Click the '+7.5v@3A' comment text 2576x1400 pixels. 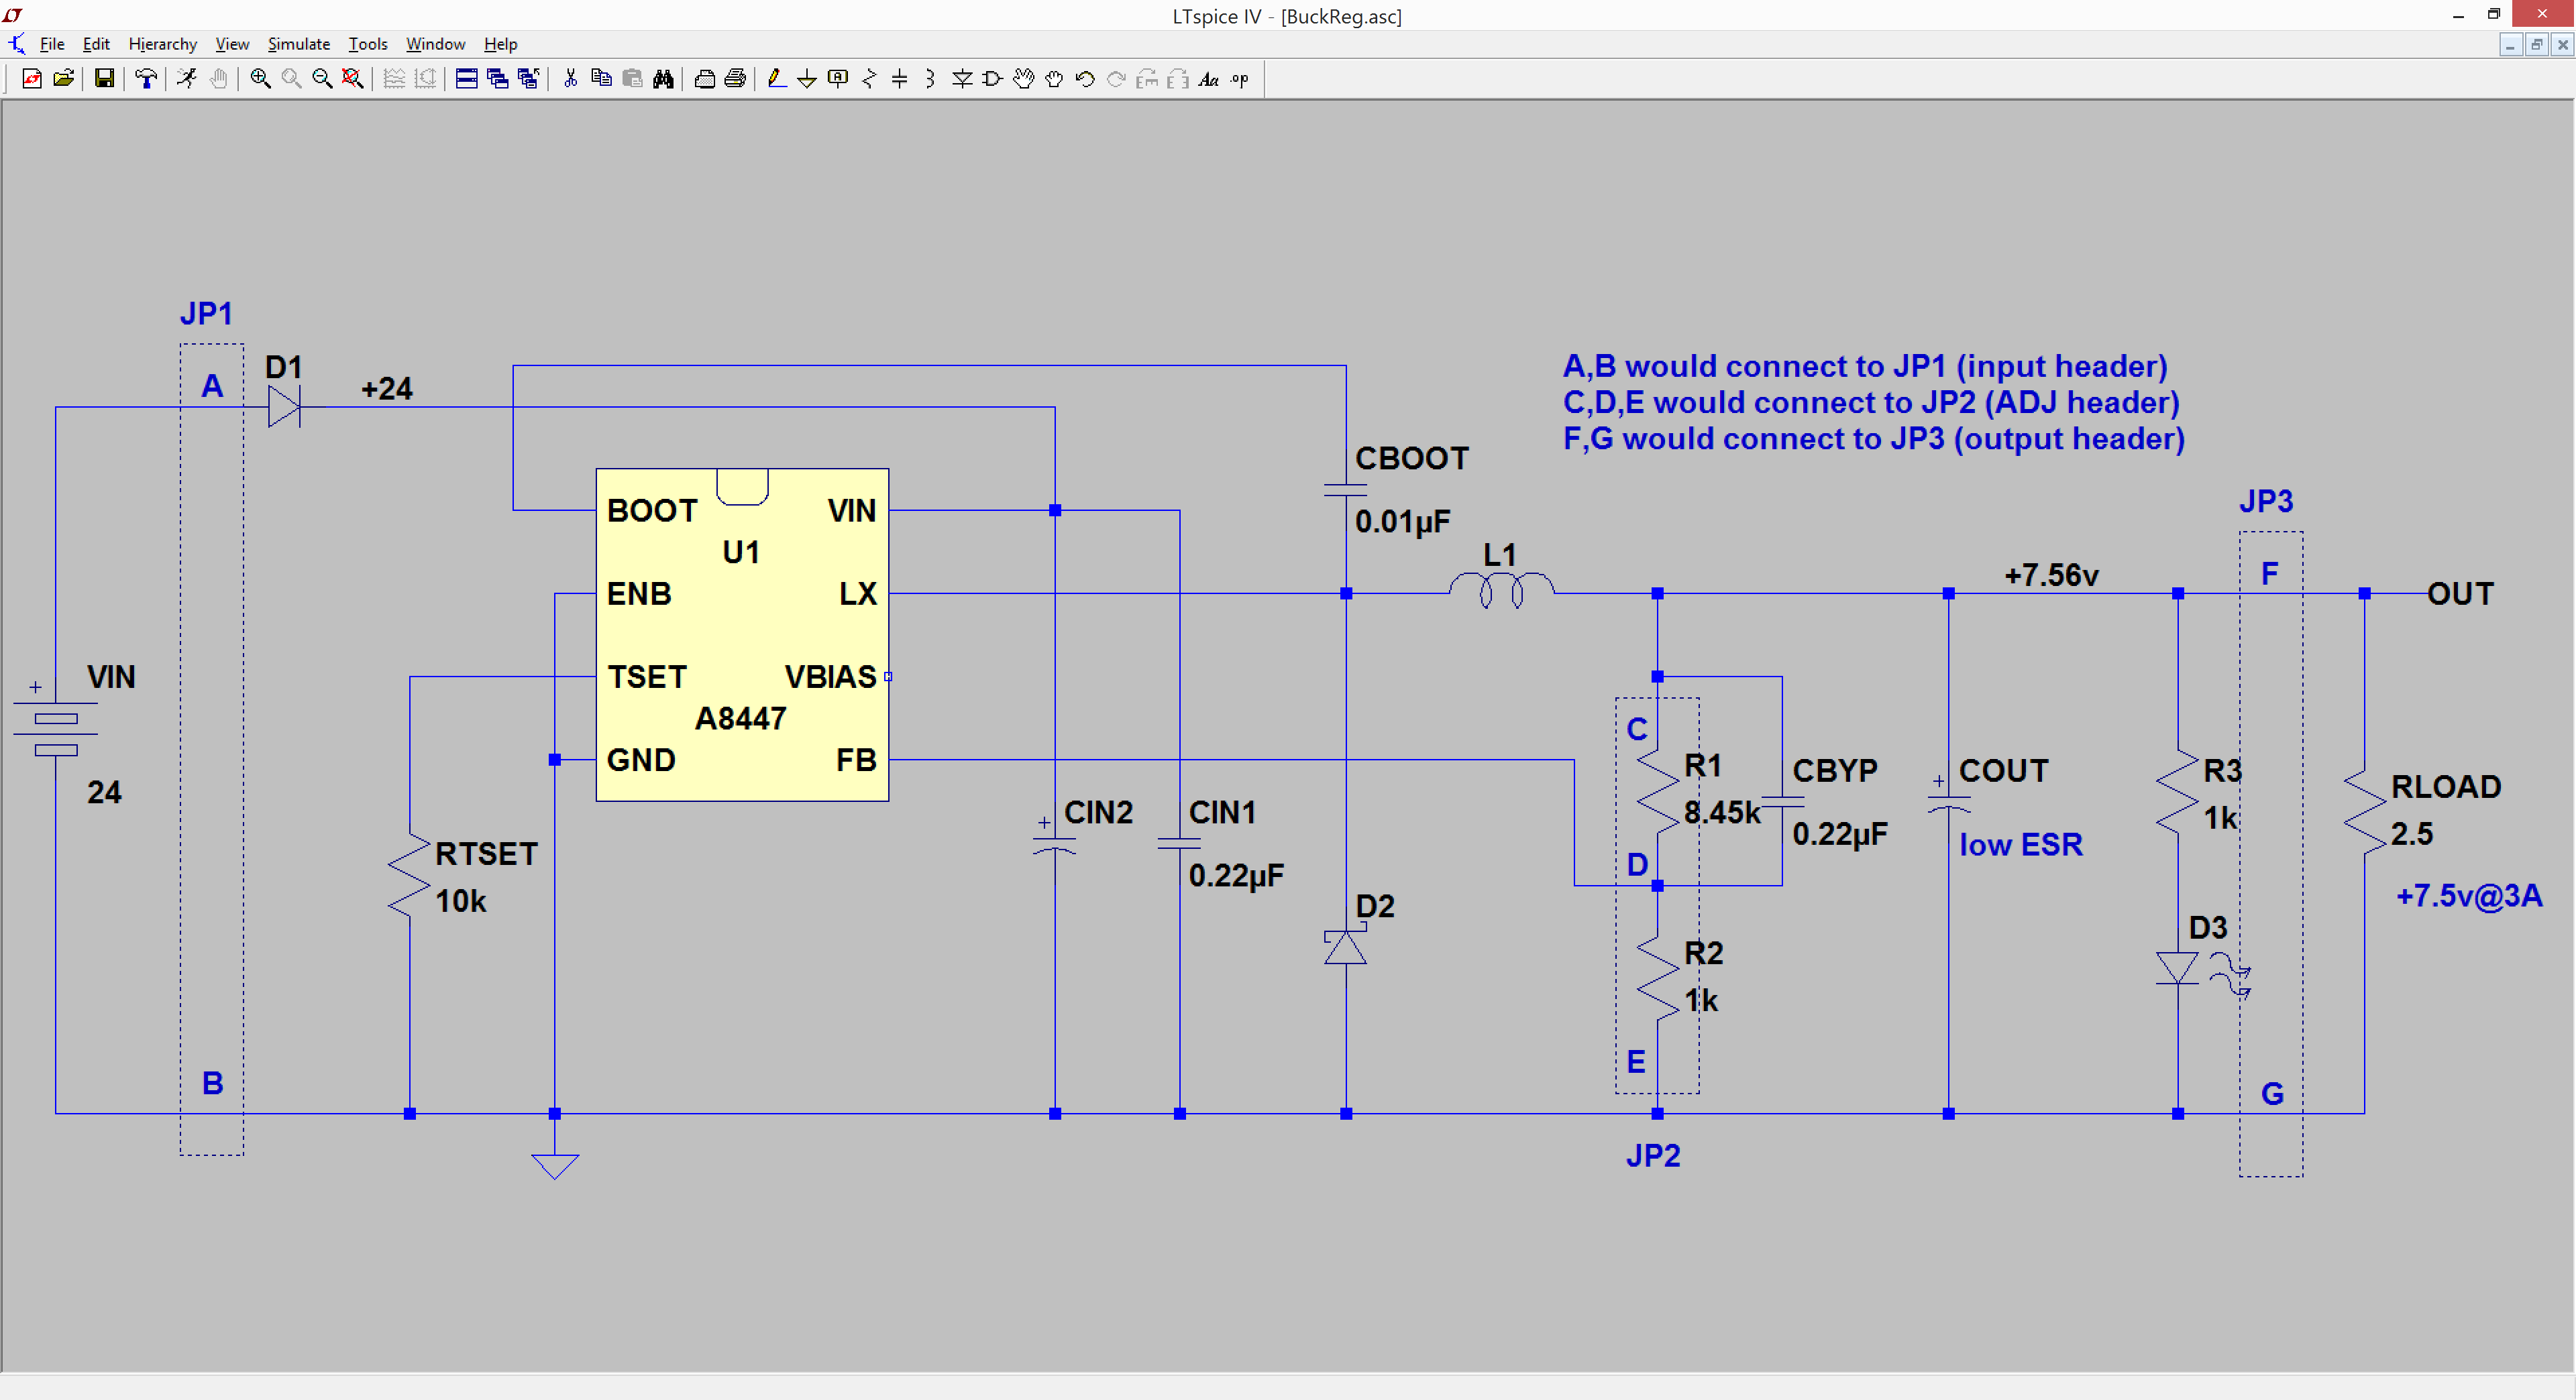(2469, 895)
